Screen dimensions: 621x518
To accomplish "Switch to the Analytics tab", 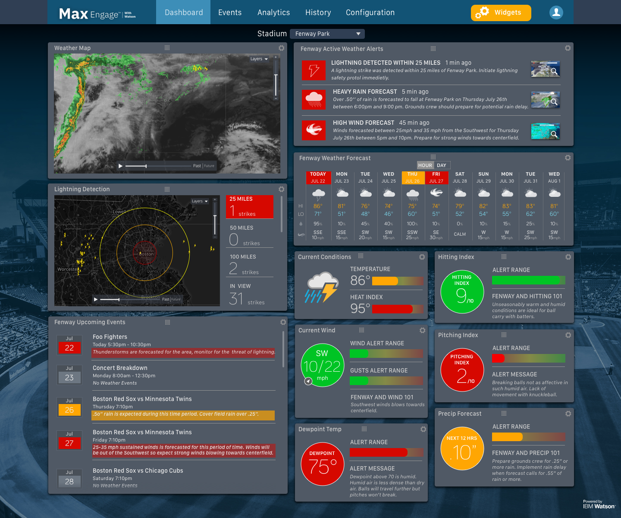I will 273,12.
